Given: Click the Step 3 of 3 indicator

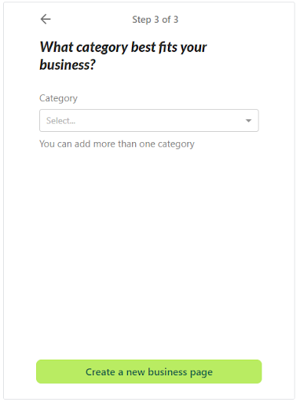Looking at the screenshot, I should click(155, 20).
